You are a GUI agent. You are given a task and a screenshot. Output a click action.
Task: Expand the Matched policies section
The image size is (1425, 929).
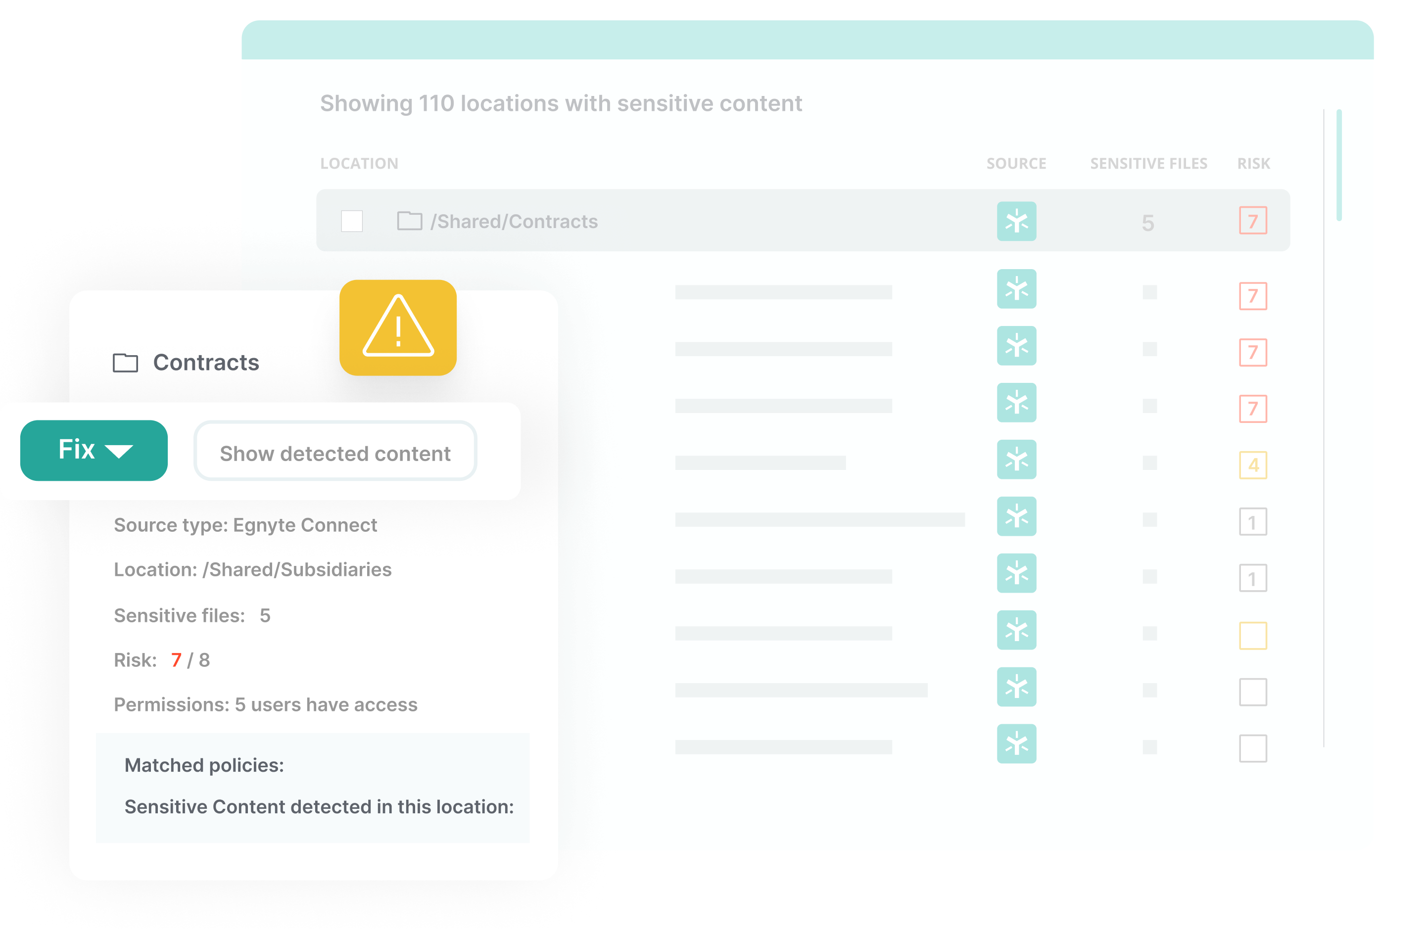[203, 765]
